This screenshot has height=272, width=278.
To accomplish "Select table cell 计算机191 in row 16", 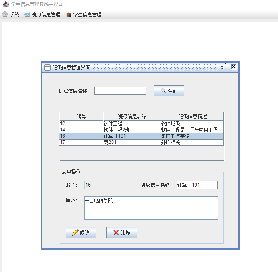I will coord(132,136).
